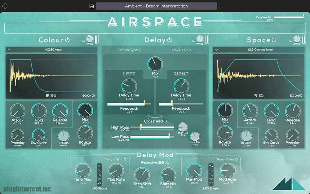This screenshot has width=310, height=194.
Task: Select sine LFO shape for Time Mod
Action: pos(100,166)
